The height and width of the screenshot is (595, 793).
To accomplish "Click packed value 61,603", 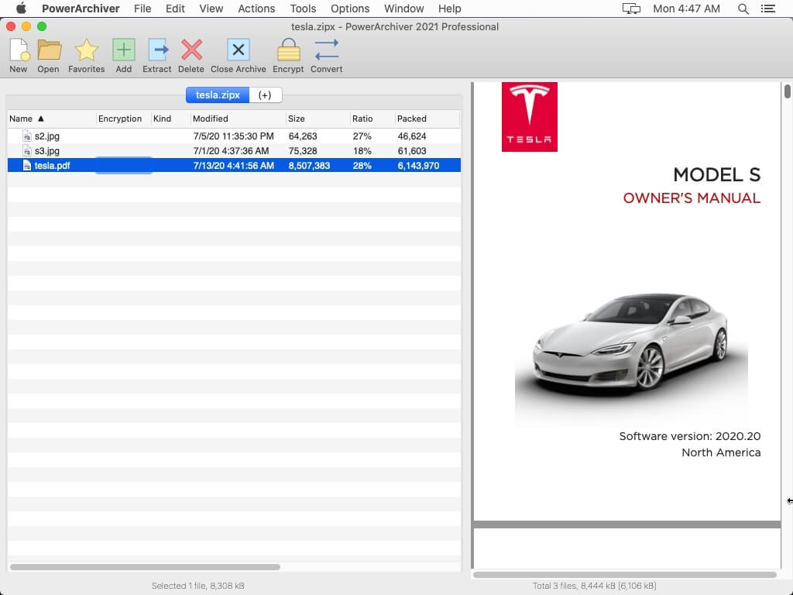I will click(412, 151).
